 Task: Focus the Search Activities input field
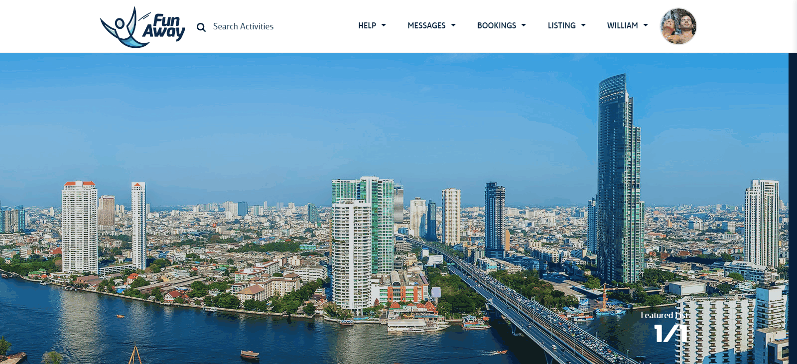pyautogui.click(x=243, y=26)
